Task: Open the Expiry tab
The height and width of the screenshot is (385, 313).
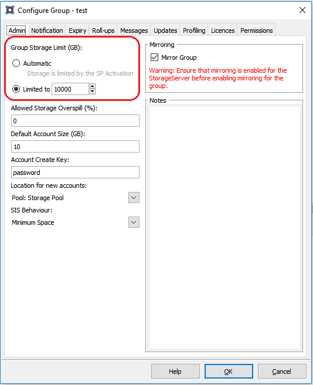Action: 77,31
